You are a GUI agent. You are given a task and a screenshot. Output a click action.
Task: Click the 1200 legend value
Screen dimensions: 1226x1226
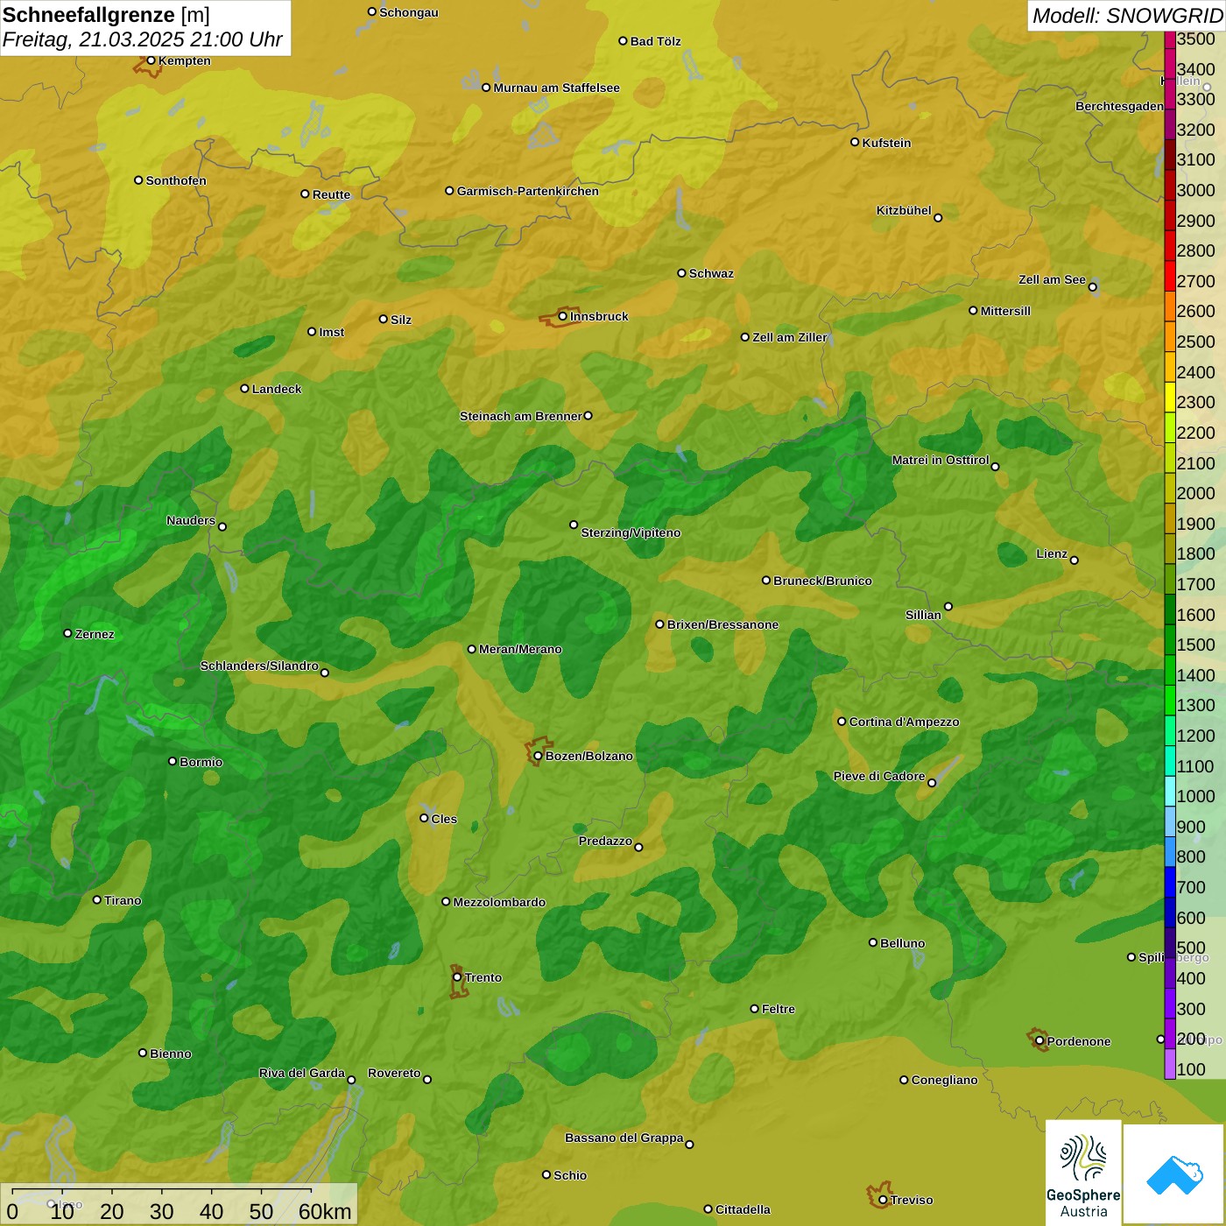coord(1195,736)
